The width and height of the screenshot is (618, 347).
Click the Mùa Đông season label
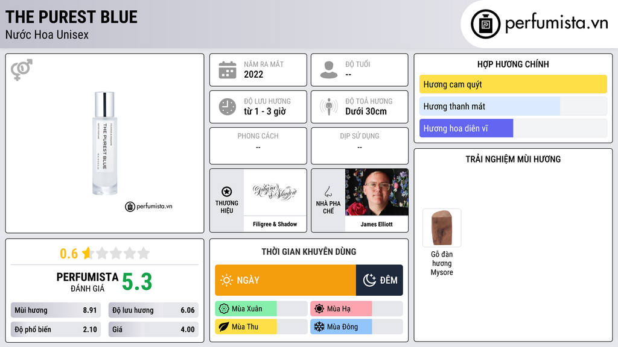point(343,327)
